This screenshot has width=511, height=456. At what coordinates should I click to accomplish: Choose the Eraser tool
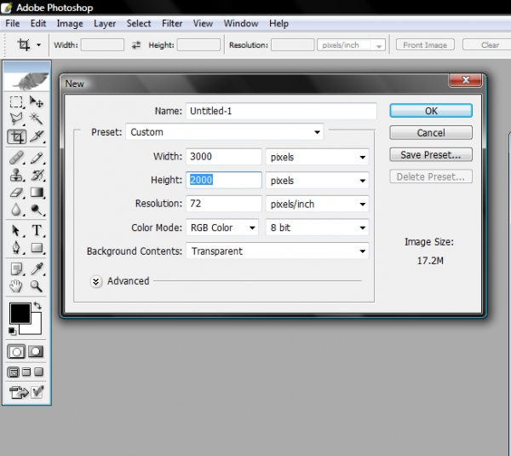(x=16, y=193)
